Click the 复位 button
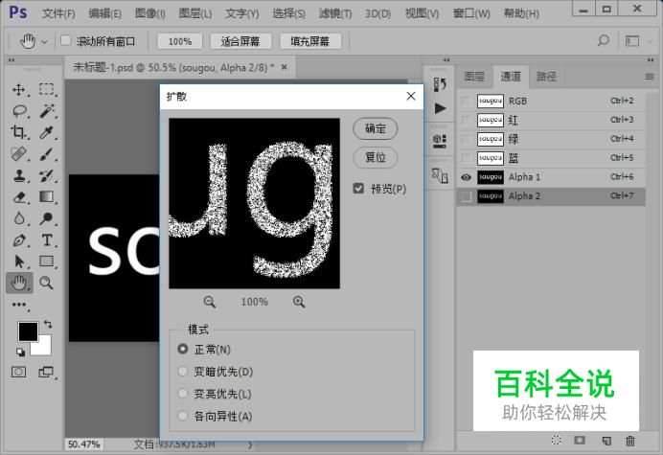 (375, 157)
